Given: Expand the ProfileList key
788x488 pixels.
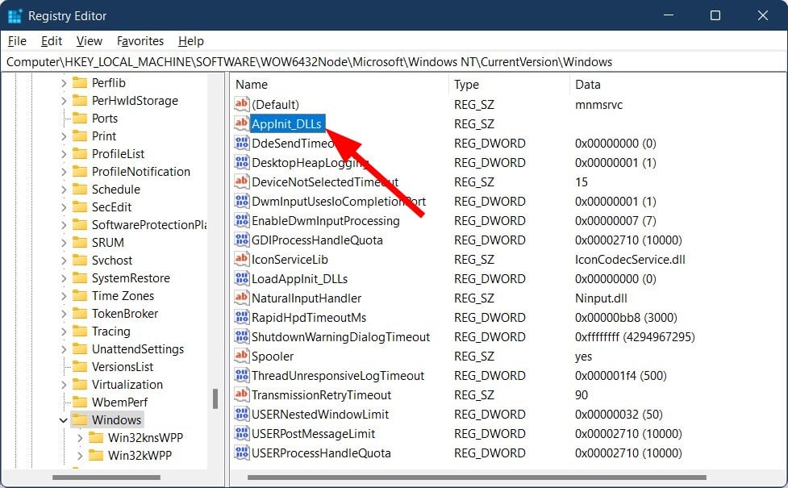Looking at the screenshot, I should [x=64, y=154].
